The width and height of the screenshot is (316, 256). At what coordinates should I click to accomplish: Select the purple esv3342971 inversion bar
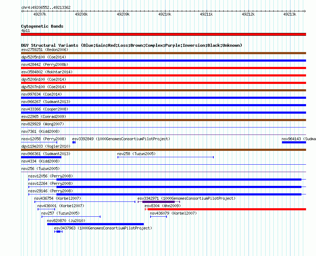158,202
